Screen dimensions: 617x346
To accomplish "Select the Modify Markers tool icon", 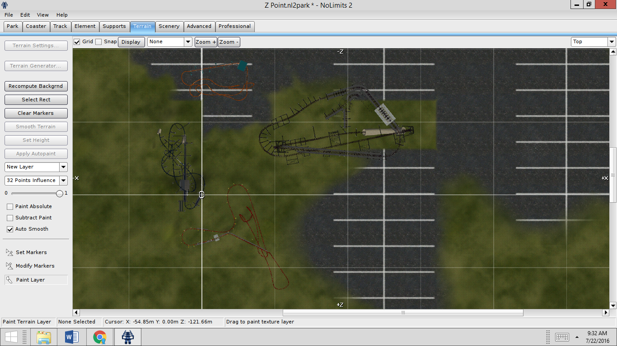I will (x=9, y=266).
